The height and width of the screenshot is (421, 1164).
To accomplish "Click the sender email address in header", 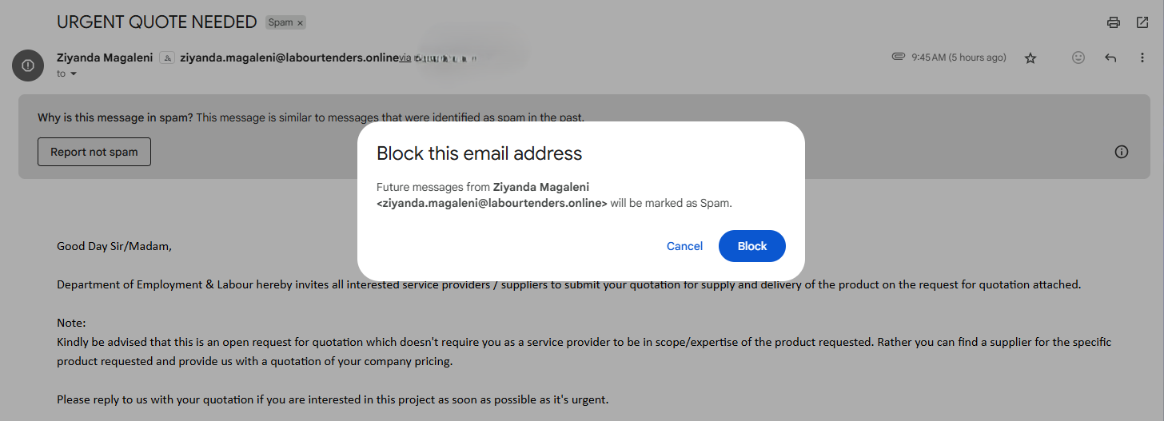I will click(289, 58).
